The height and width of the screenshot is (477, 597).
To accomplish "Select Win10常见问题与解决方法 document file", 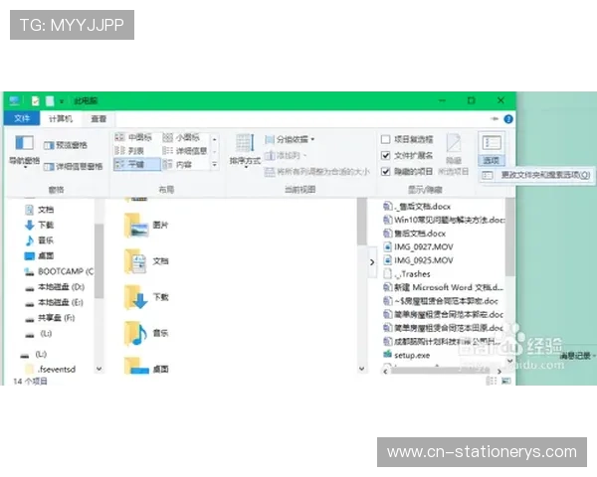I will click(444, 220).
